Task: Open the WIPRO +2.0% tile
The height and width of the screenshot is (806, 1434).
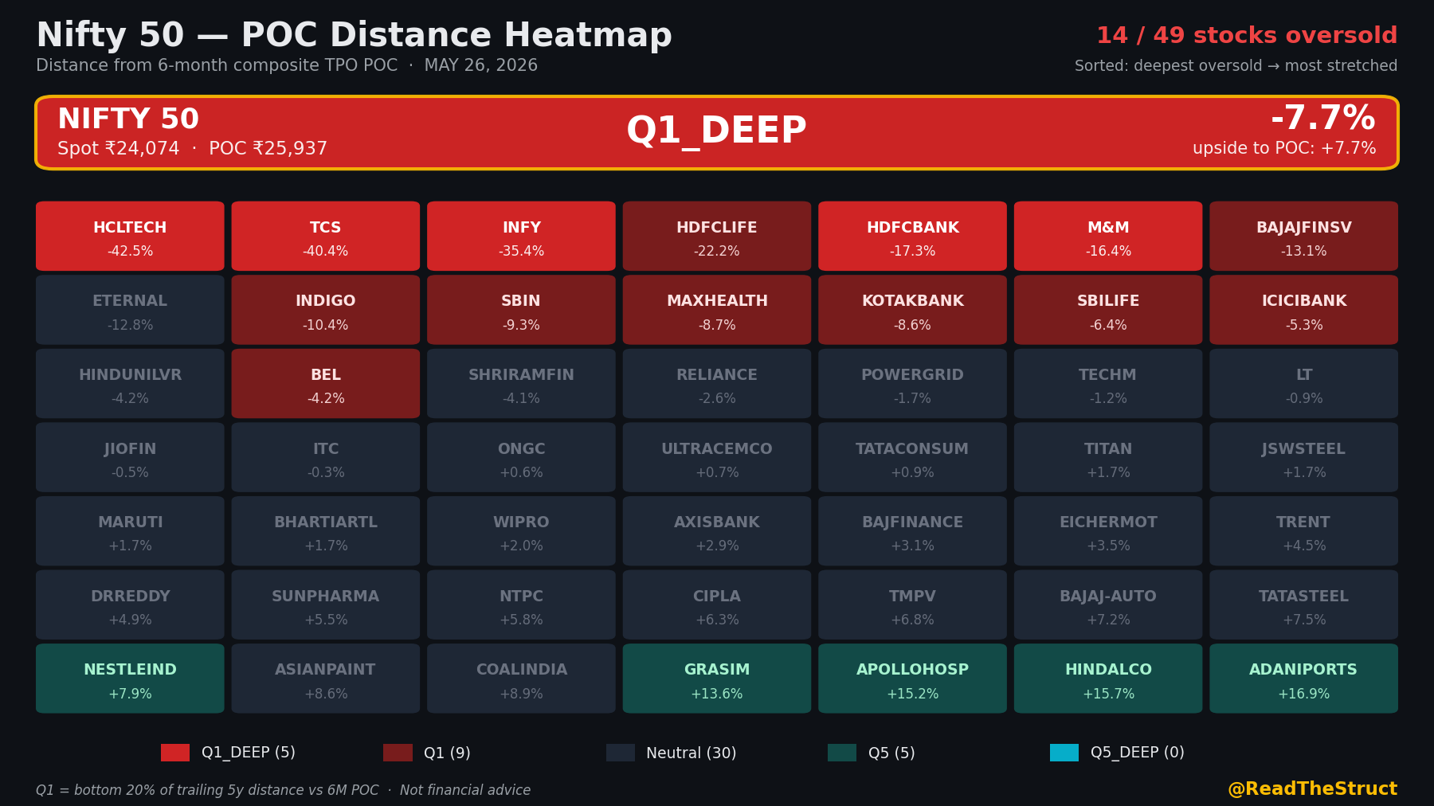Action: coord(521,531)
